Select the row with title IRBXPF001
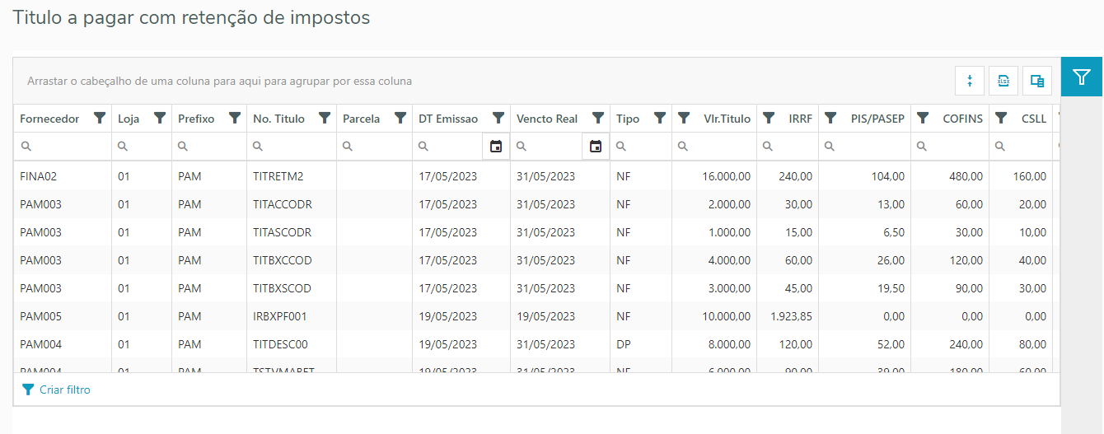 point(280,316)
